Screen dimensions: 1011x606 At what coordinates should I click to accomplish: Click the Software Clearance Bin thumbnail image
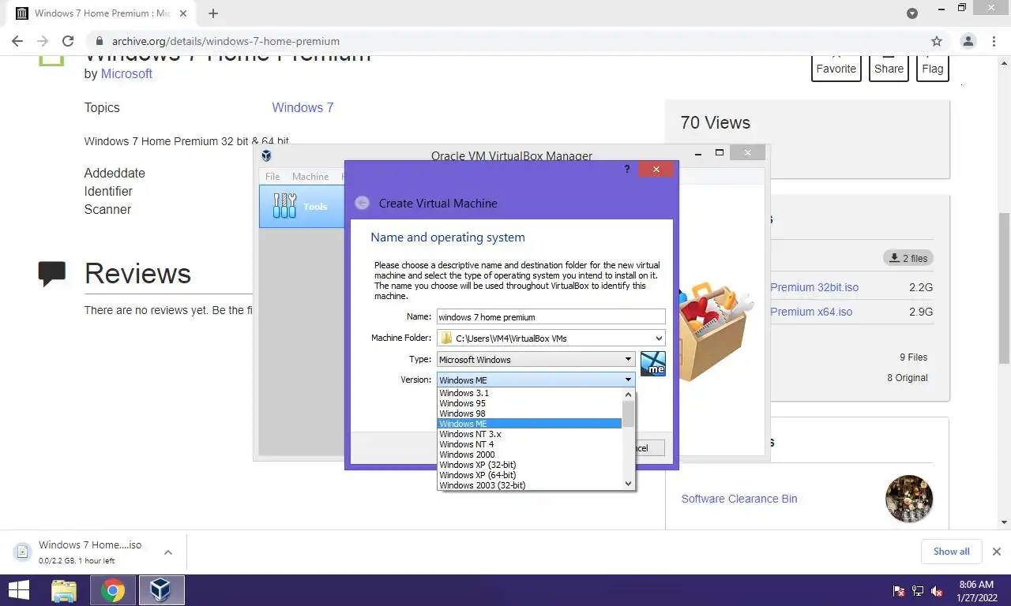909,499
